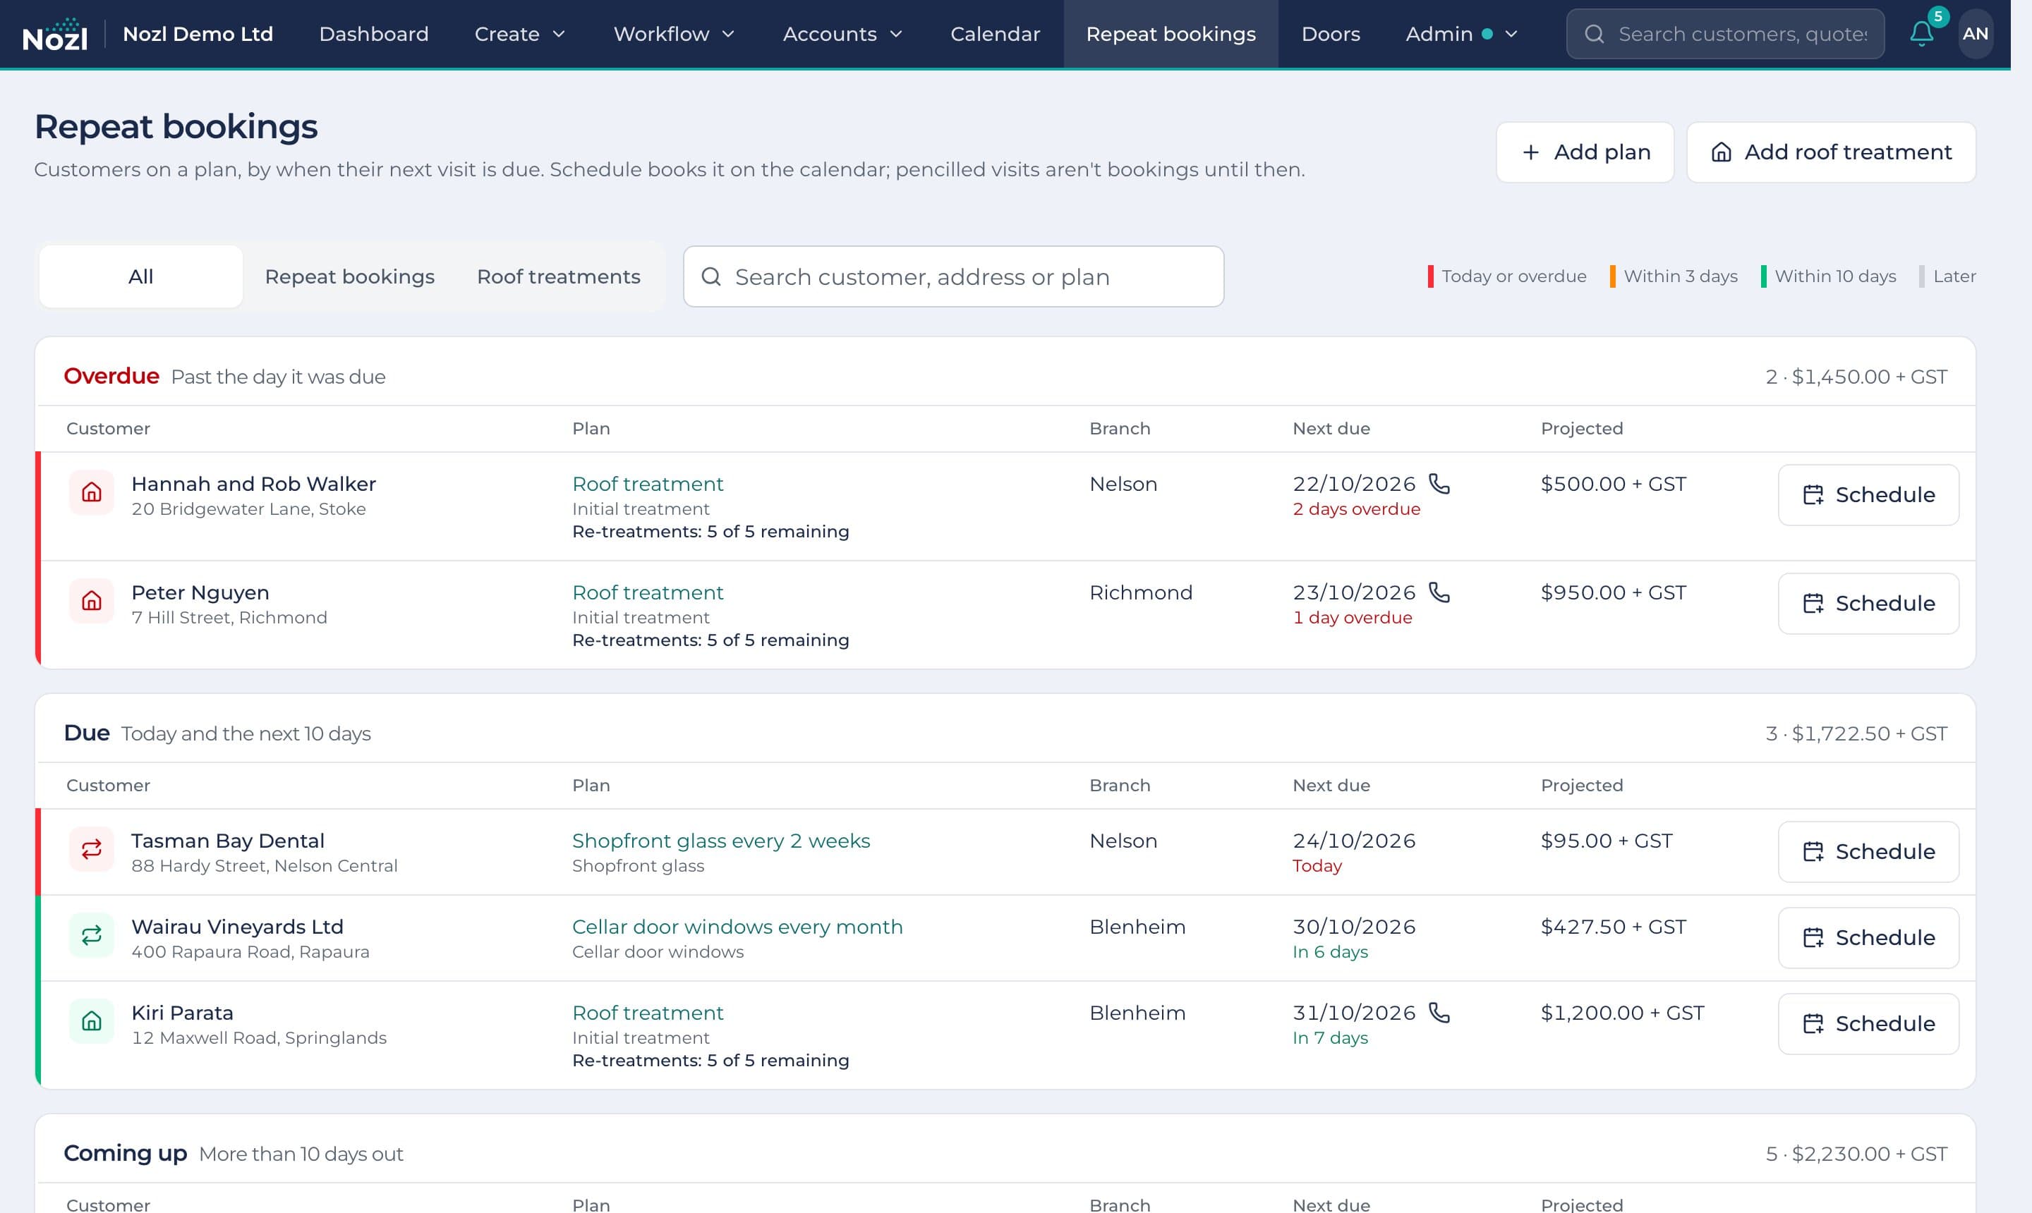Open the notifications bell
This screenshot has height=1213, width=2032.
(1921, 34)
